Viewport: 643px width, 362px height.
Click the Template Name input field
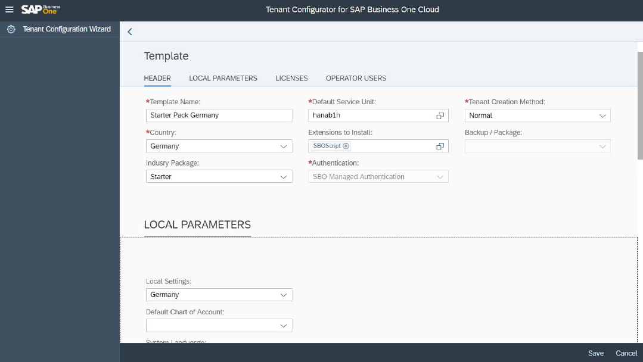point(219,116)
